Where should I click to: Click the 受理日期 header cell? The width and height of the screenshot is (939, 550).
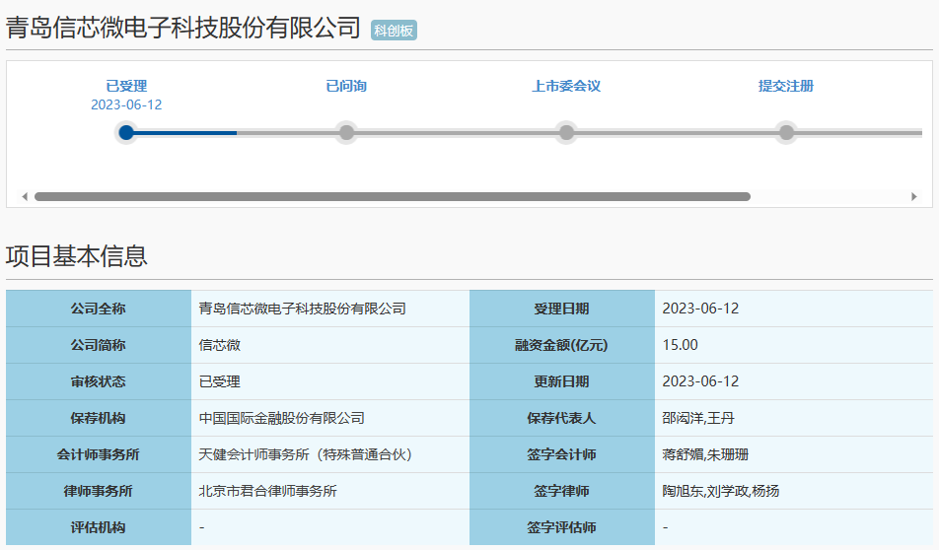coord(562,309)
